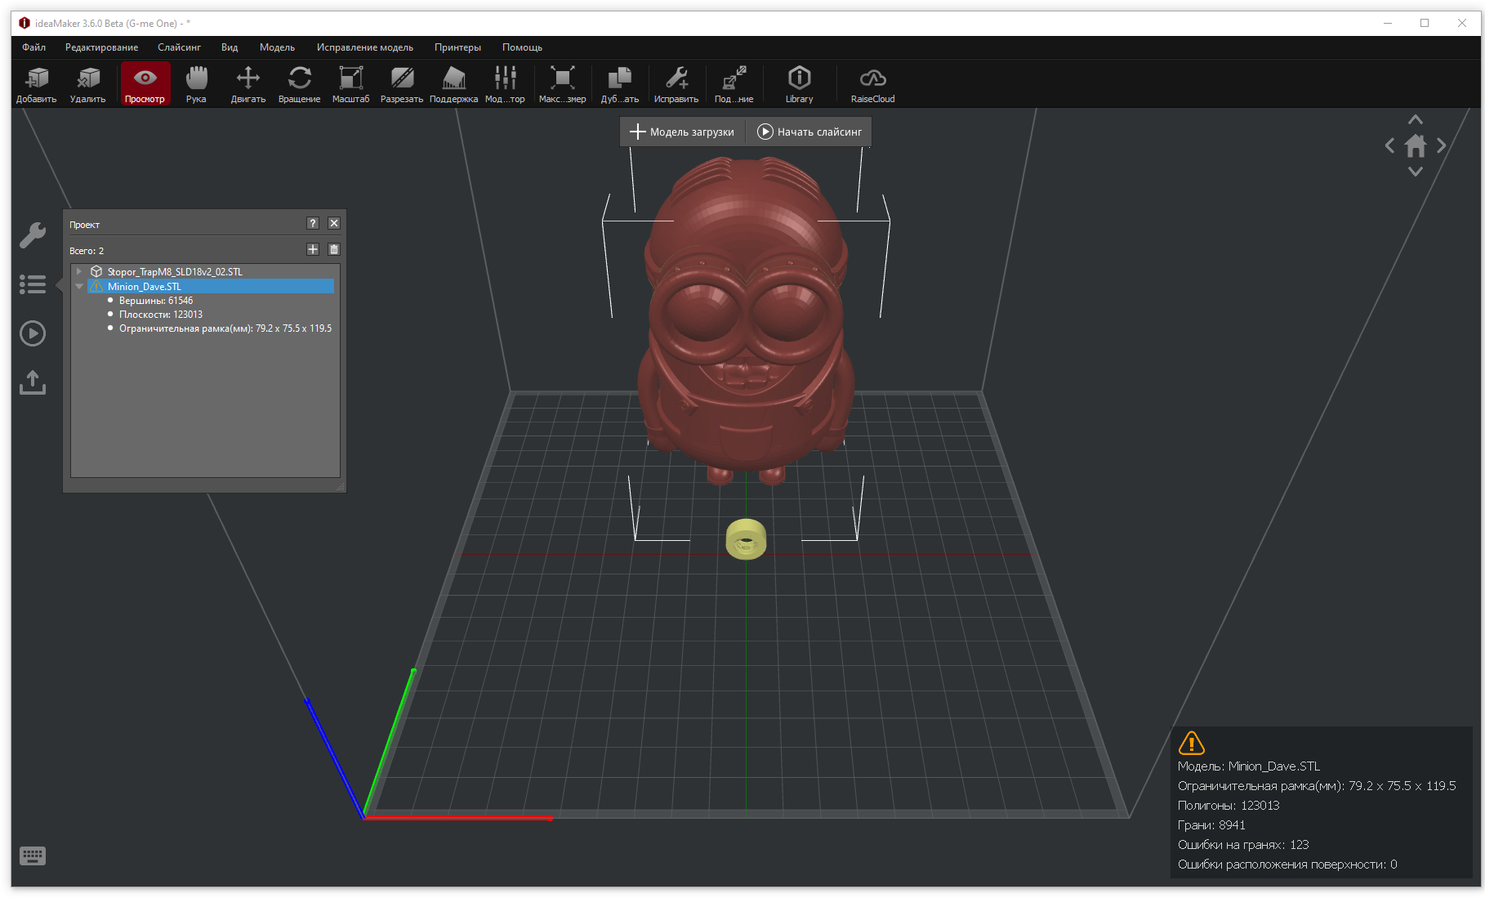Click the Ошибки на гранях: 123 text
This screenshot has height=898, width=1485.
click(1243, 845)
